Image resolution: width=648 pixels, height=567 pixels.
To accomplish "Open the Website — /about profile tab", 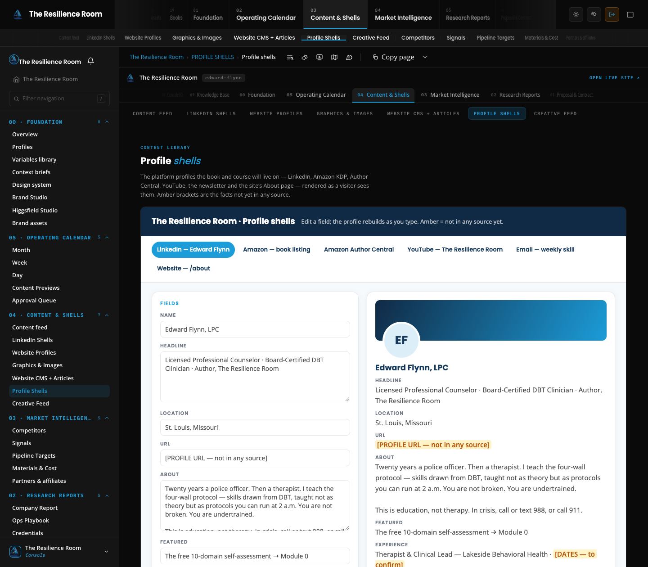I will 184,268.
